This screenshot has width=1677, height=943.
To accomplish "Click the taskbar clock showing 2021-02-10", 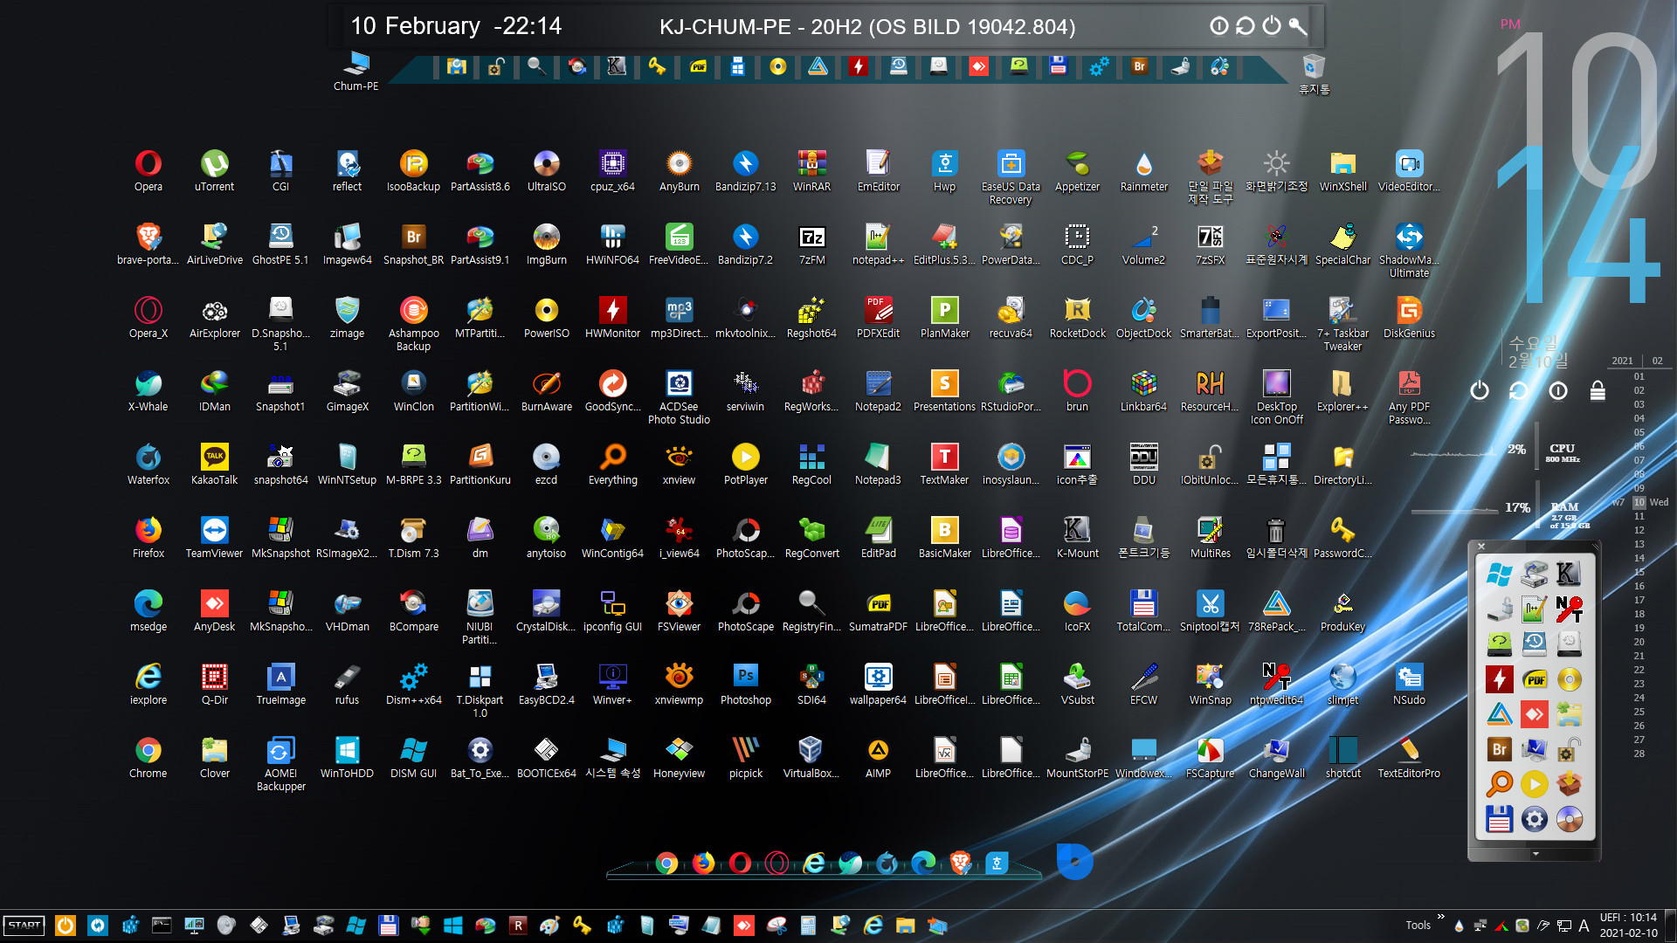I will coord(1628,926).
